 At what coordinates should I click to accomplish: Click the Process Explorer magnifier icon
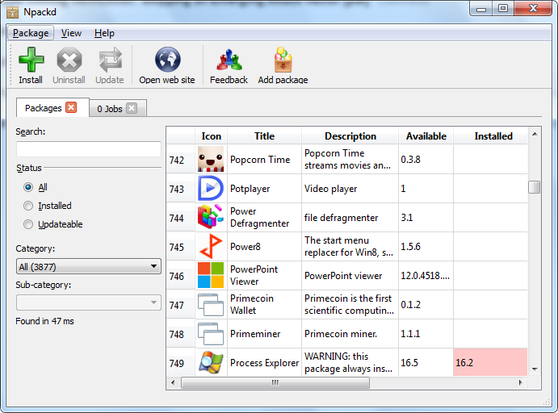pos(211,362)
